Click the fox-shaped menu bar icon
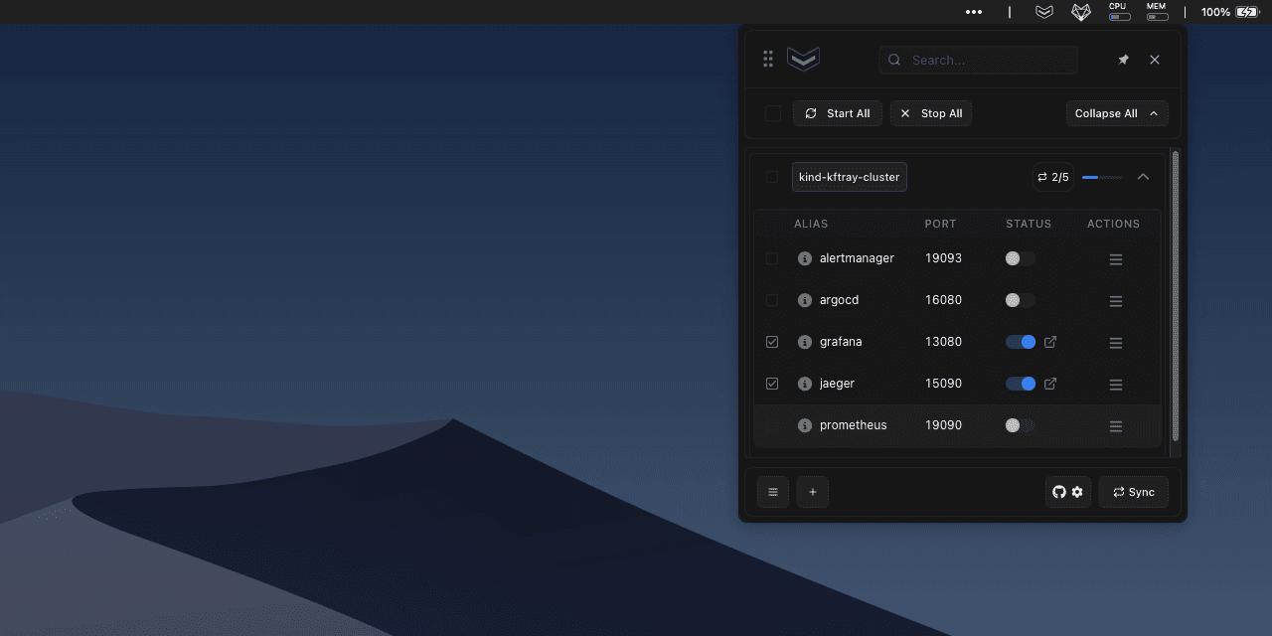Screen dimensions: 1272x636 [x=1081, y=12]
